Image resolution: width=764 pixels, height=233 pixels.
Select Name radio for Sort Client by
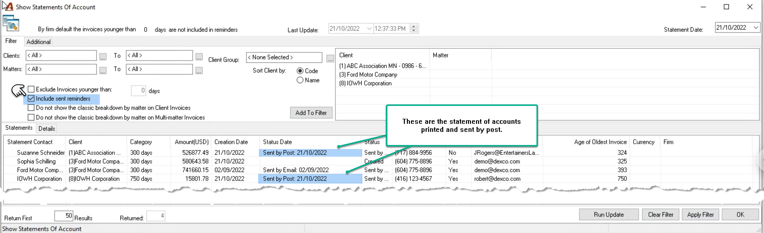click(x=300, y=80)
